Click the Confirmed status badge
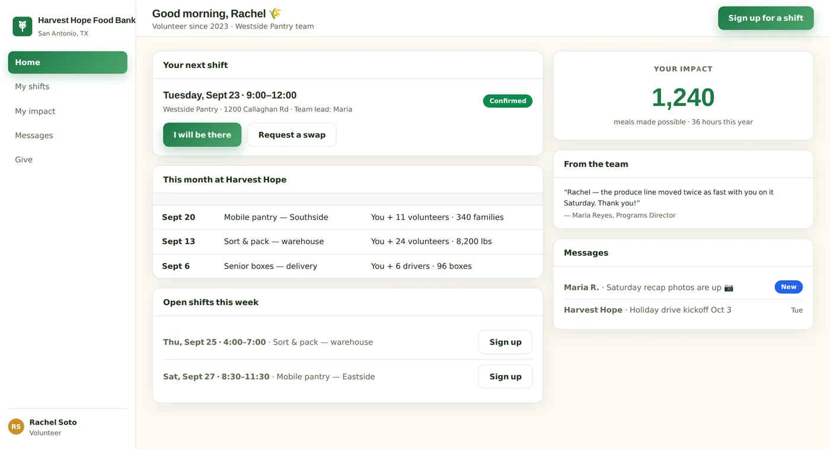830x449 pixels. [507, 101]
